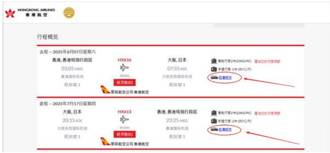Viewport: 330px width, 153px height.
Task: Click the red economy class badge under HX616
Action: point(125,83)
